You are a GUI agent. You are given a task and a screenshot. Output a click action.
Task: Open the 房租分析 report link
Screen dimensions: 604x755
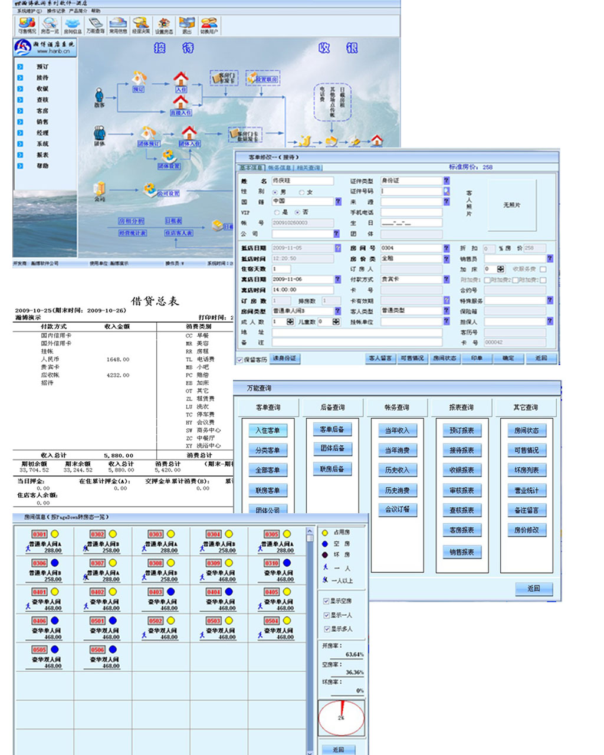[x=131, y=222]
